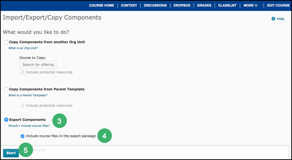The image size is (292, 160).
Task: Click the 'What would you like to do?' text
Action: pos(36,32)
